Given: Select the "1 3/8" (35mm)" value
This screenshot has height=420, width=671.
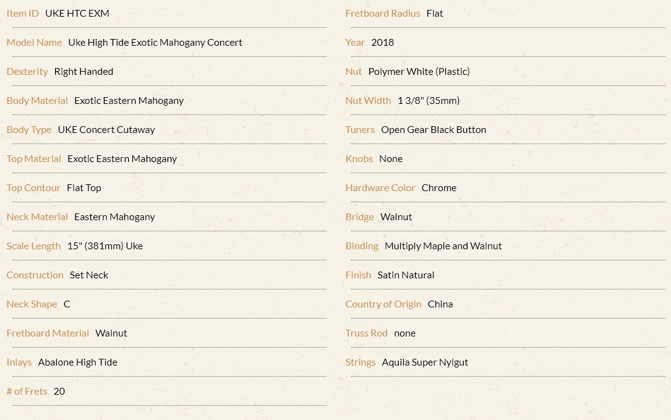Looking at the screenshot, I should point(429,101).
